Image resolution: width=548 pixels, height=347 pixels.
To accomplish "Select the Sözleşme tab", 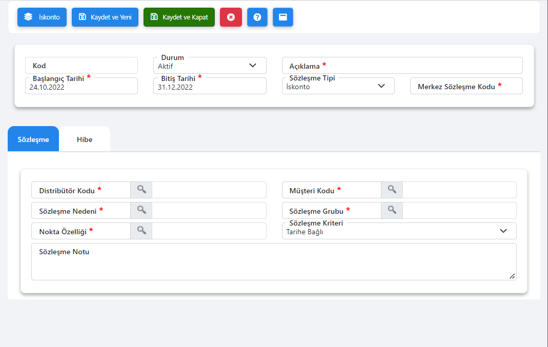I will pos(33,139).
